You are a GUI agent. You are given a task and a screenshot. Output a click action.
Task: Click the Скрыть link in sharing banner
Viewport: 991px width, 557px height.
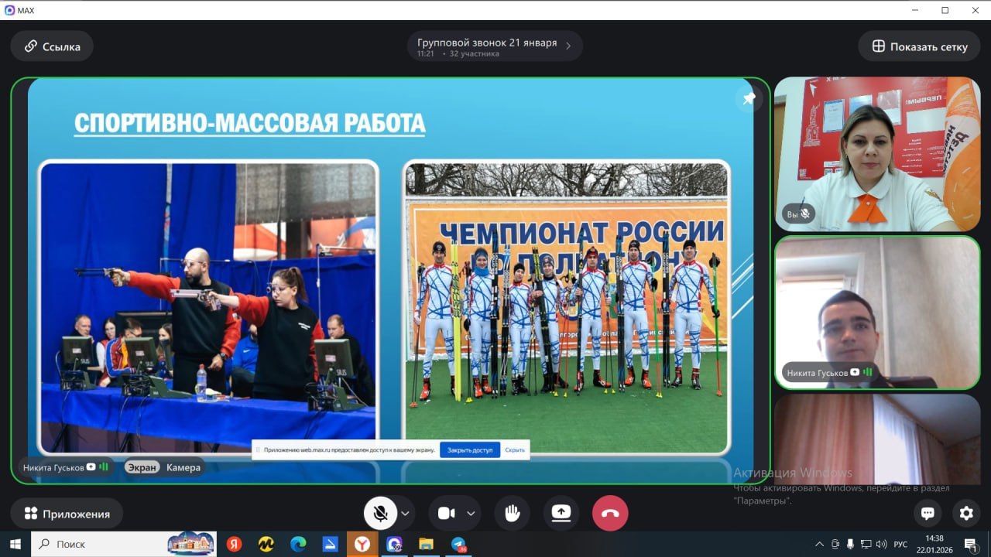pyautogui.click(x=515, y=449)
